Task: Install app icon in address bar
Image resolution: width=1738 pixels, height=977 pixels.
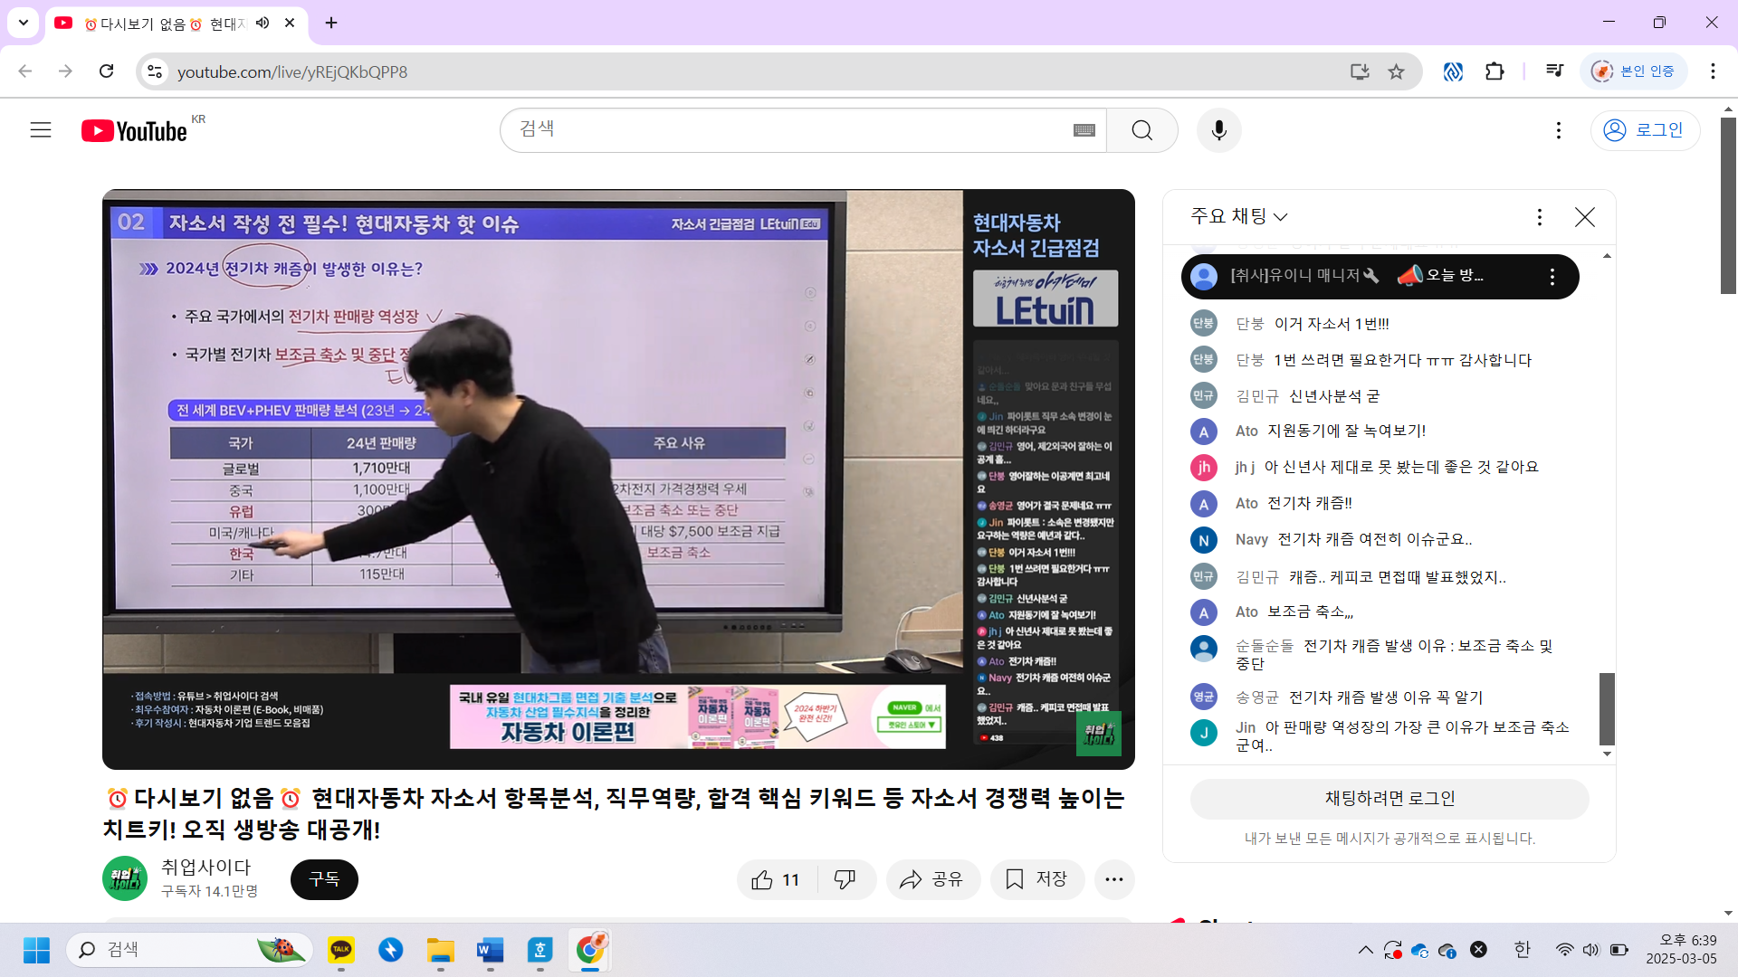Action: 1360,71
